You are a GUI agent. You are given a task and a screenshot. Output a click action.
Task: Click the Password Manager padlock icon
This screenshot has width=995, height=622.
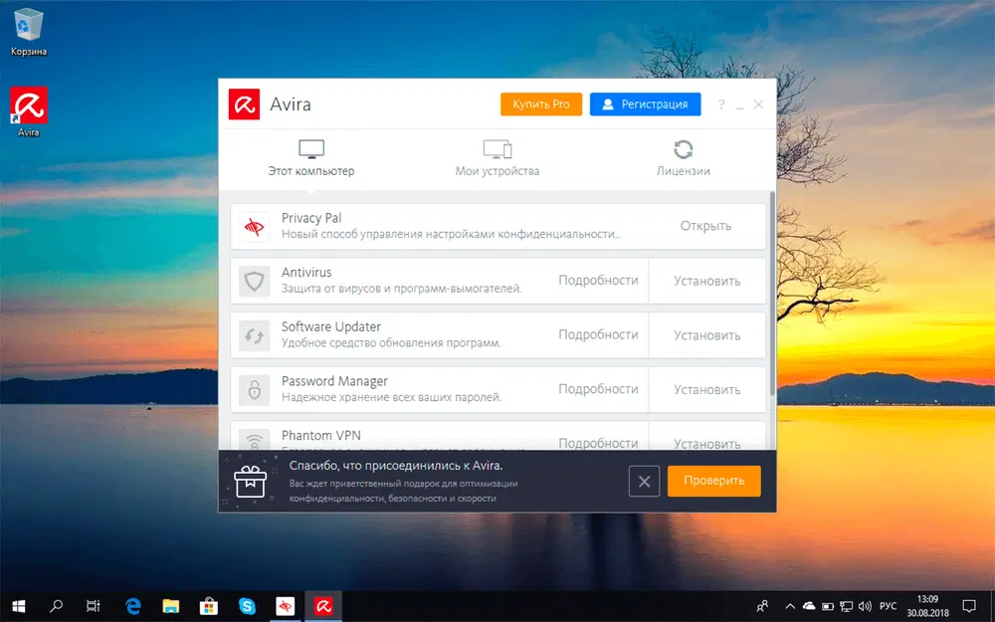(253, 389)
